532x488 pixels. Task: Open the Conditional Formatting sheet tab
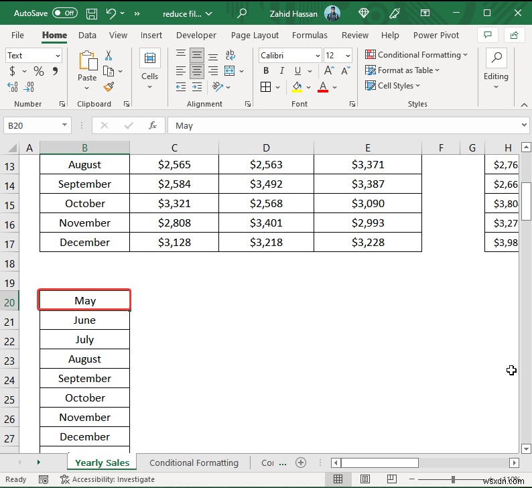(194, 463)
